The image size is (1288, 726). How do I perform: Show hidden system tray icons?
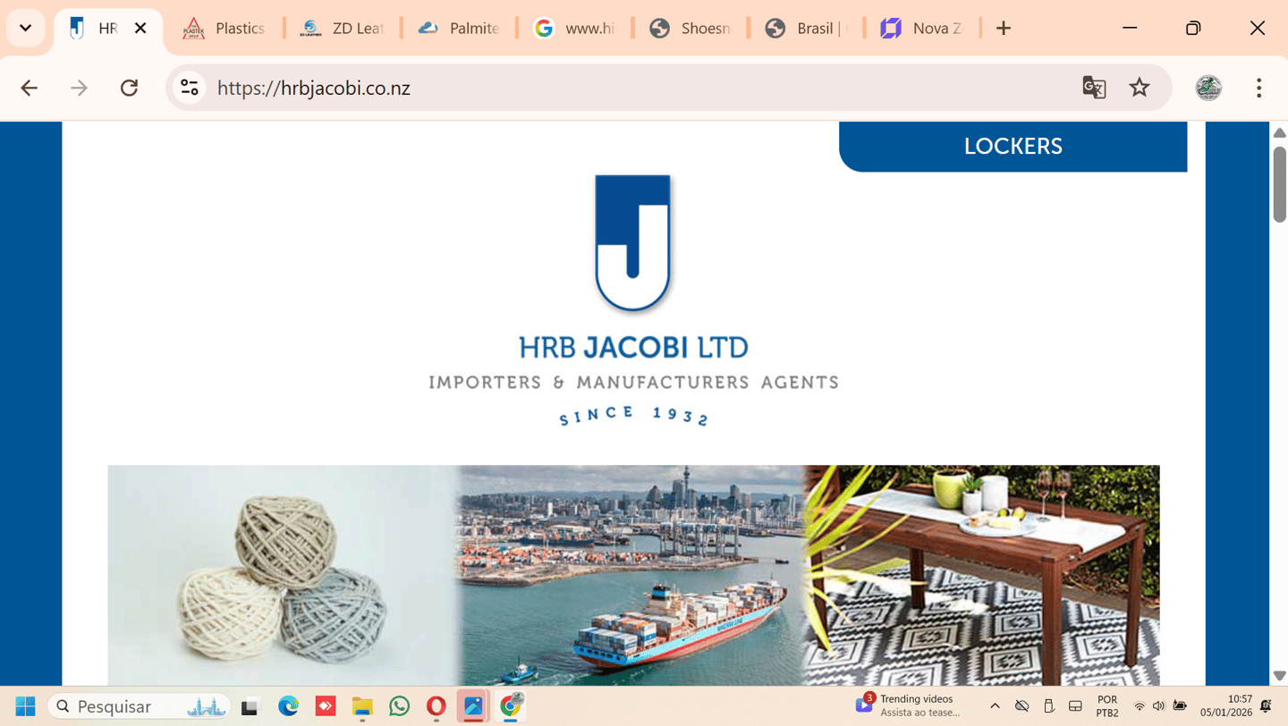995,706
